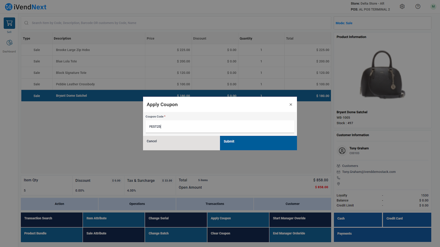440x247 pixels.
Task: Focus the Coupon Code input field
Action: 220,127
